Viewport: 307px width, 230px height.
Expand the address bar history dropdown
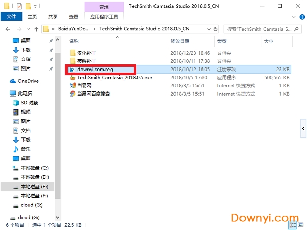pyautogui.click(x=209, y=29)
